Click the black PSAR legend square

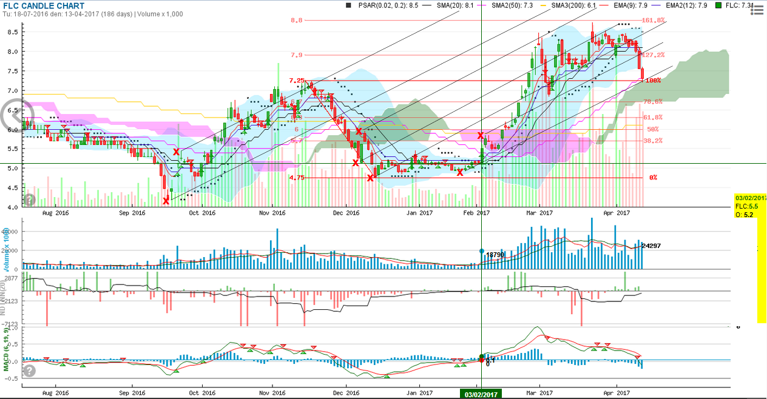pyautogui.click(x=349, y=5)
